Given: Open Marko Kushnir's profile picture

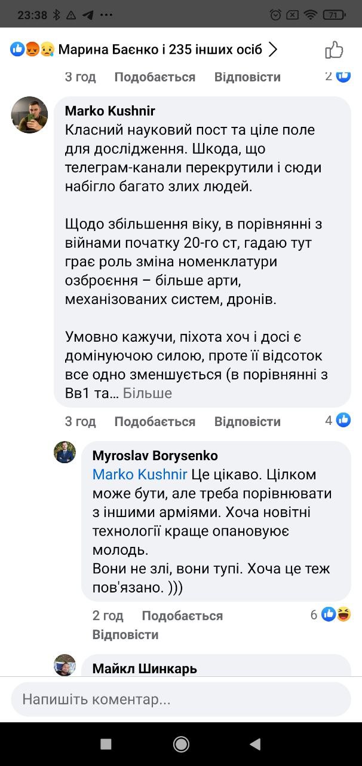Looking at the screenshot, I should [29, 115].
